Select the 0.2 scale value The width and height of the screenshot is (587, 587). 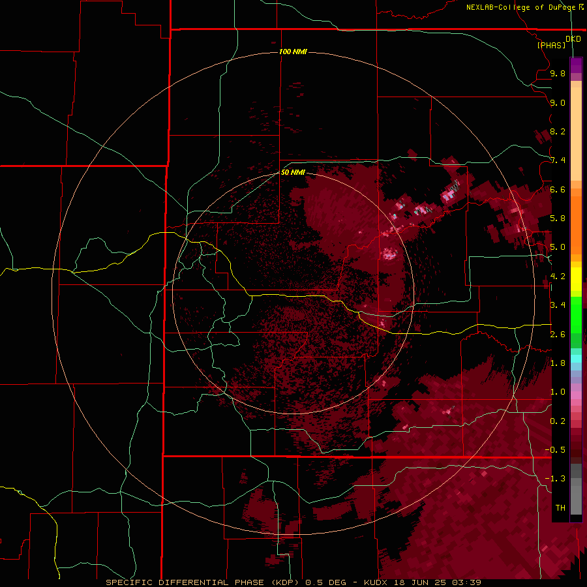(558, 421)
